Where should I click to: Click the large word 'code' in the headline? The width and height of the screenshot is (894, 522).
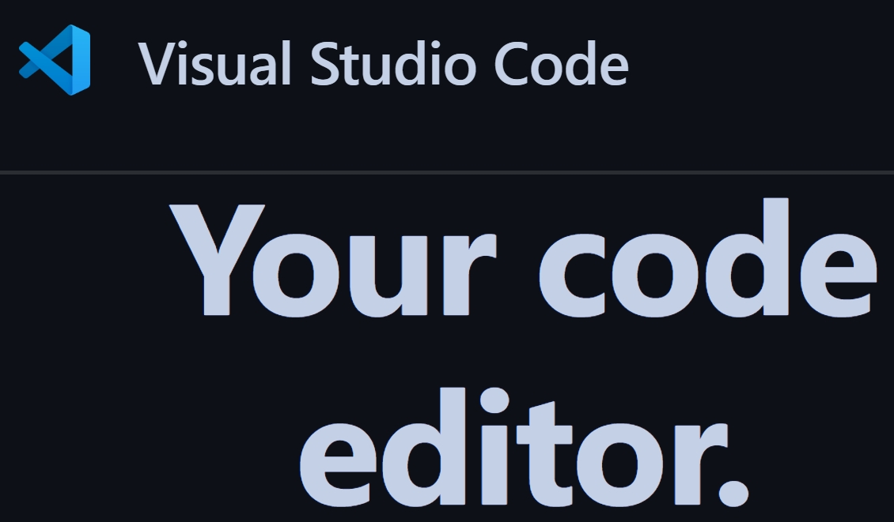[x=707, y=258]
